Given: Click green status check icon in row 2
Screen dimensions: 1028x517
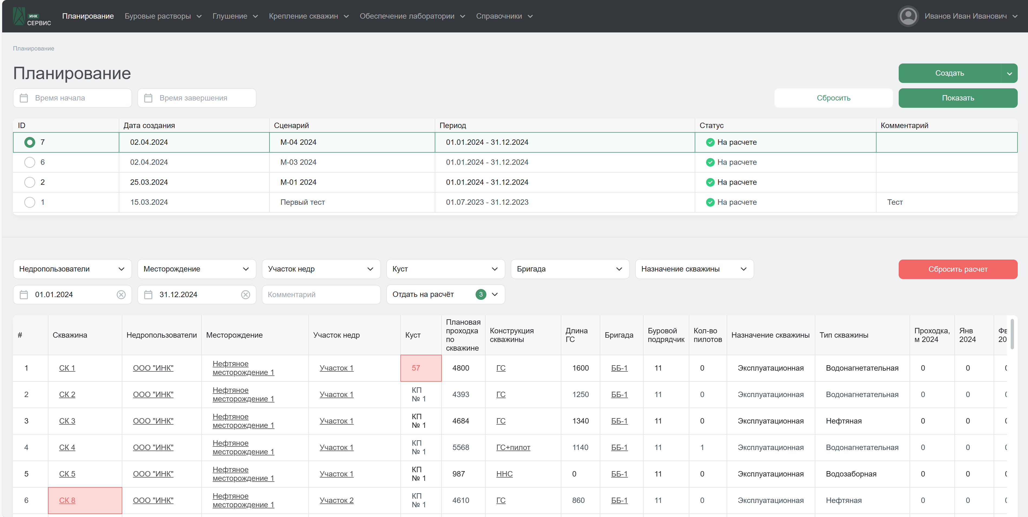Looking at the screenshot, I should coord(710,182).
